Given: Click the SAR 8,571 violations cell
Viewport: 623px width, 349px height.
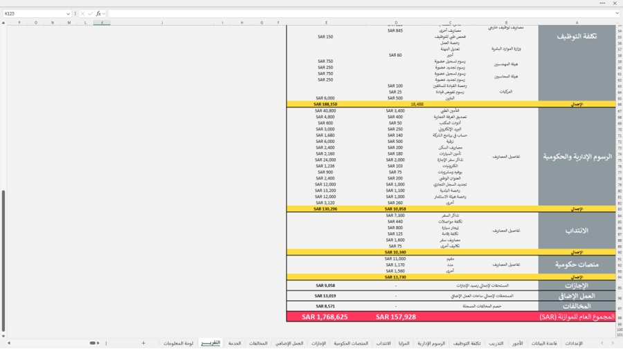Looking at the screenshot, I should 325,306.
